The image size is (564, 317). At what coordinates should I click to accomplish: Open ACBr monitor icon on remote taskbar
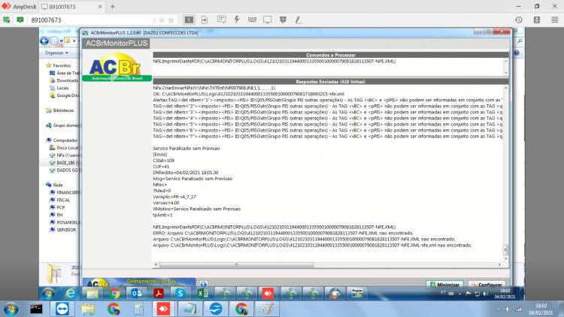(356, 293)
